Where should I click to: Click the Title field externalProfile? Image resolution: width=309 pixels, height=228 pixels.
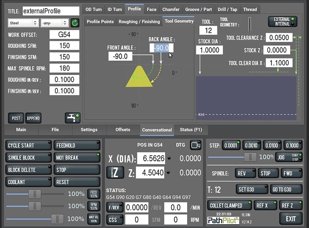click(x=51, y=11)
